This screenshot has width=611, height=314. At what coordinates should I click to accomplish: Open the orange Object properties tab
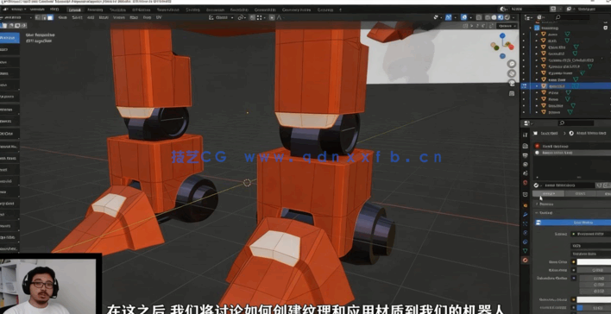pos(525,205)
